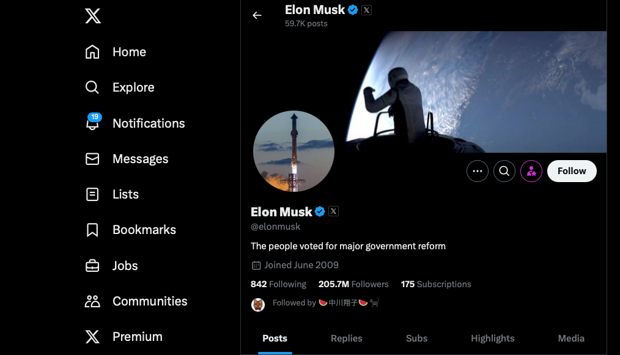620x355 pixels.
Task: Open Elon Musk's profile picture
Action: (293, 151)
